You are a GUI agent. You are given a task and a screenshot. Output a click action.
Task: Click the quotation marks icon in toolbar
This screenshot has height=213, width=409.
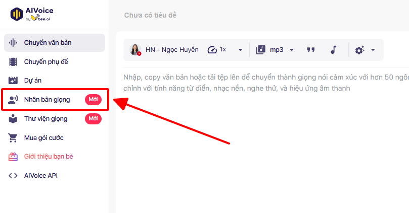coord(311,49)
